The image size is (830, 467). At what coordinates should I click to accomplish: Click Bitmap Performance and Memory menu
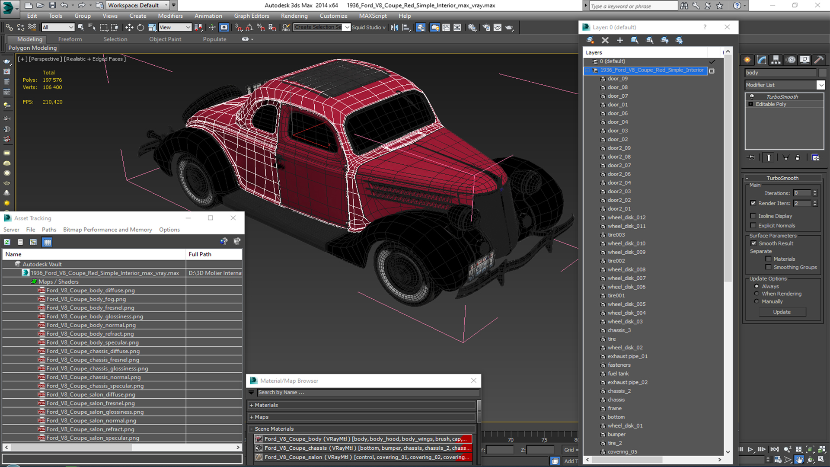point(108,230)
